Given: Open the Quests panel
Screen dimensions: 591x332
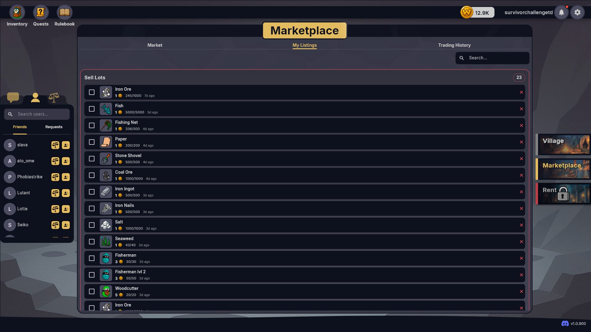Looking at the screenshot, I should click(41, 12).
